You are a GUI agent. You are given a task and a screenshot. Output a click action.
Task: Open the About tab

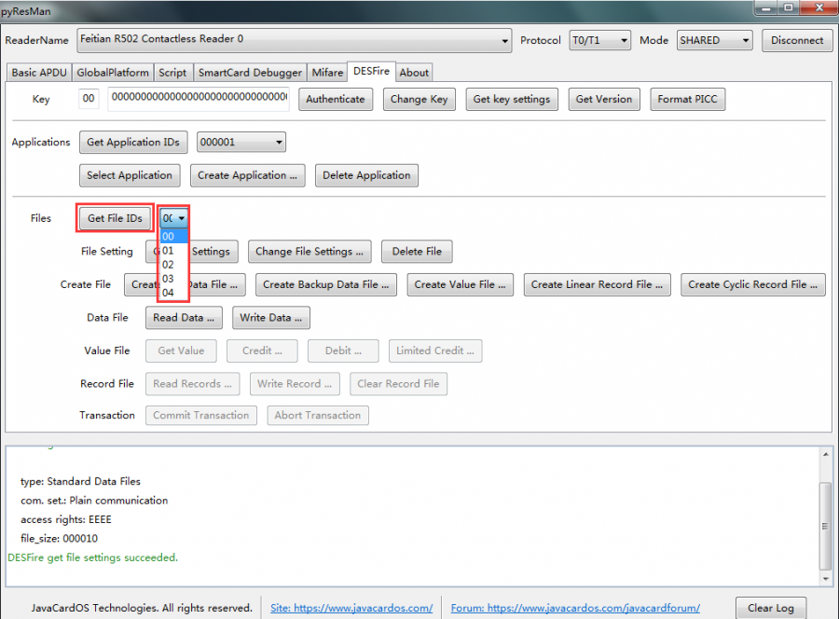point(414,72)
